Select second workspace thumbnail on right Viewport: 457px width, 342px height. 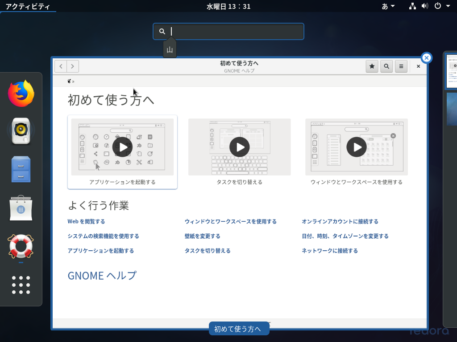452,109
